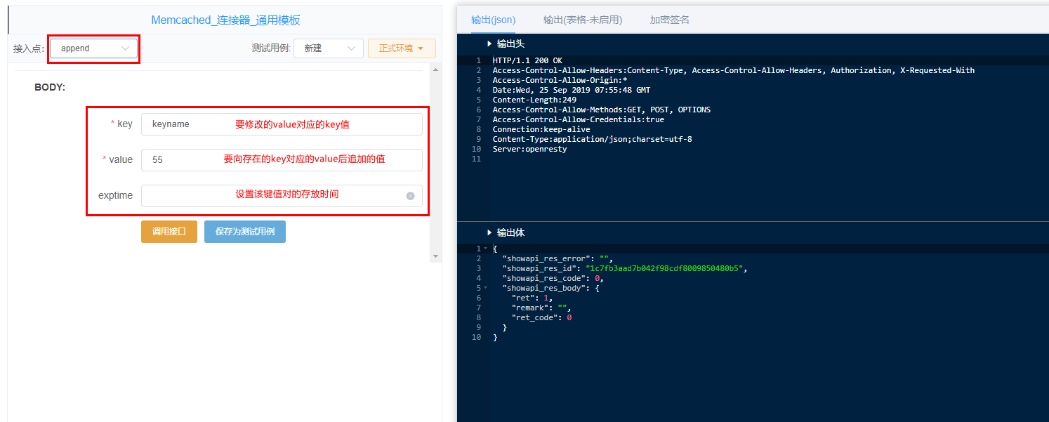Click the 保存为测试用例 button
This screenshot has height=422, width=1049.
click(245, 232)
